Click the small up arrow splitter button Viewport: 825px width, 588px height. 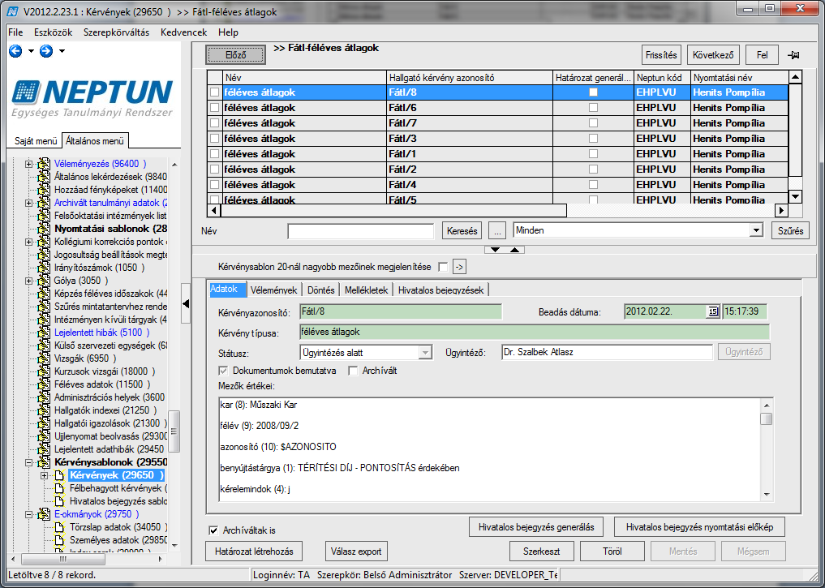[x=514, y=250]
